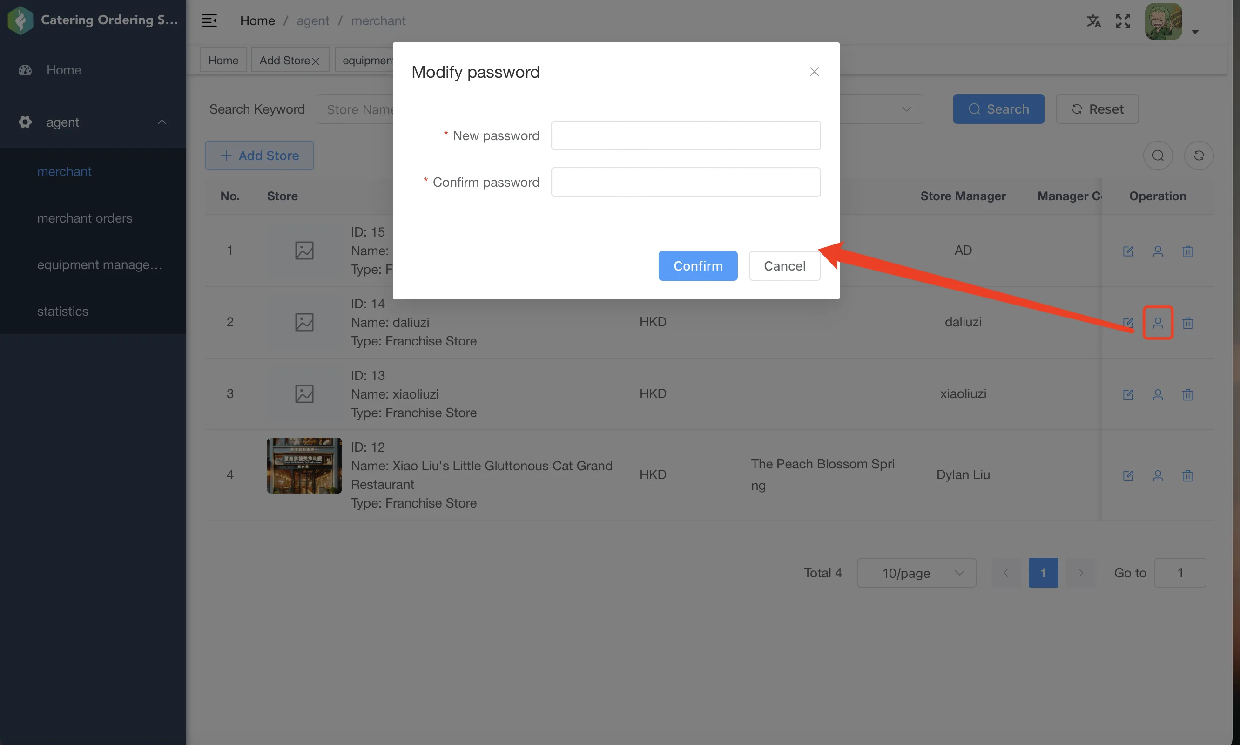The height and width of the screenshot is (745, 1240).
Task: Click the Catering Ordering System logo
Action: point(20,20)
